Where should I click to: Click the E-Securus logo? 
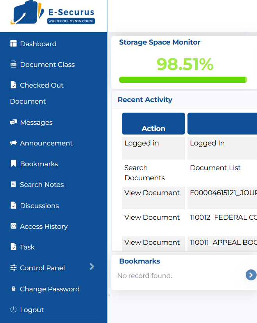click(x=54, y=16)
